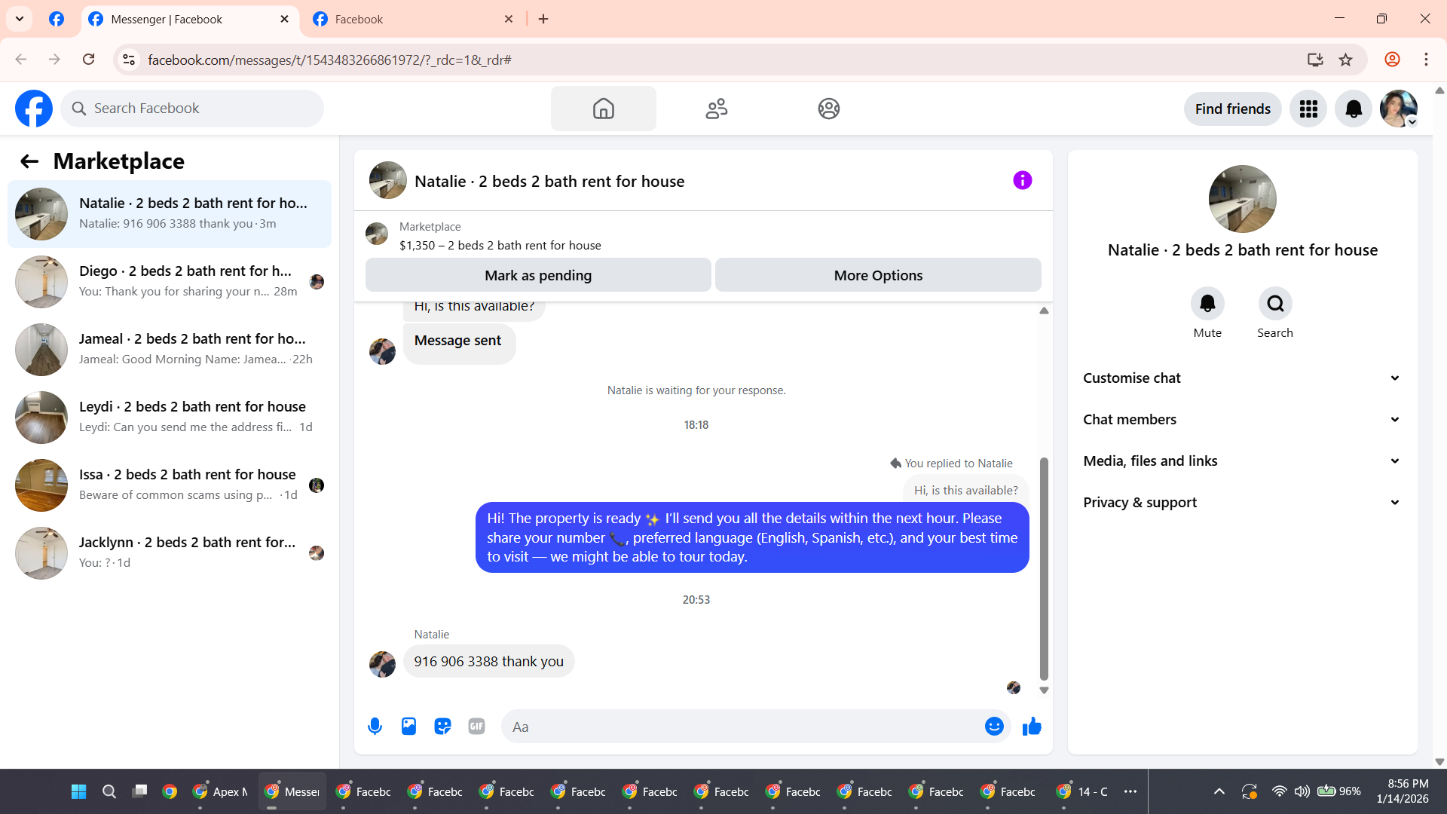Screen dimensions: 1447x814
Task: Expand the Chat members section
Action: pyautogui.click(x=1242, y=420)
